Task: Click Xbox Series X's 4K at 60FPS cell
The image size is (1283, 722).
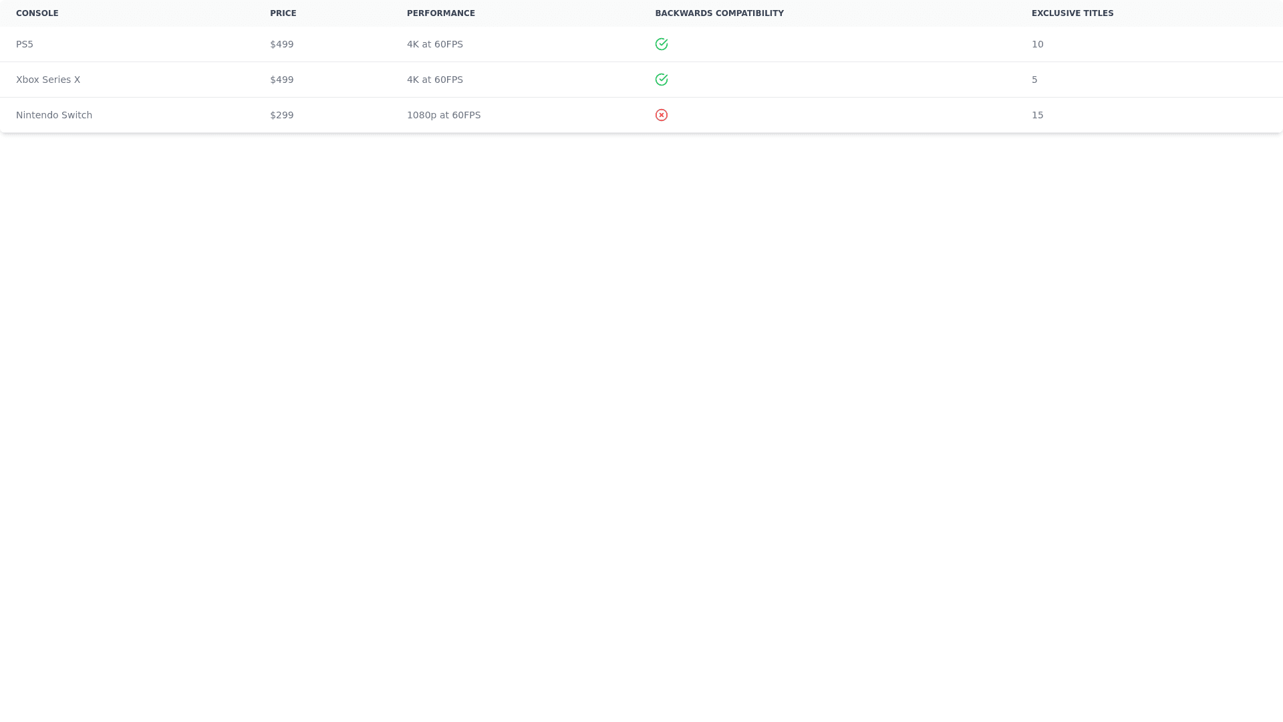Action: pos(435,80)
